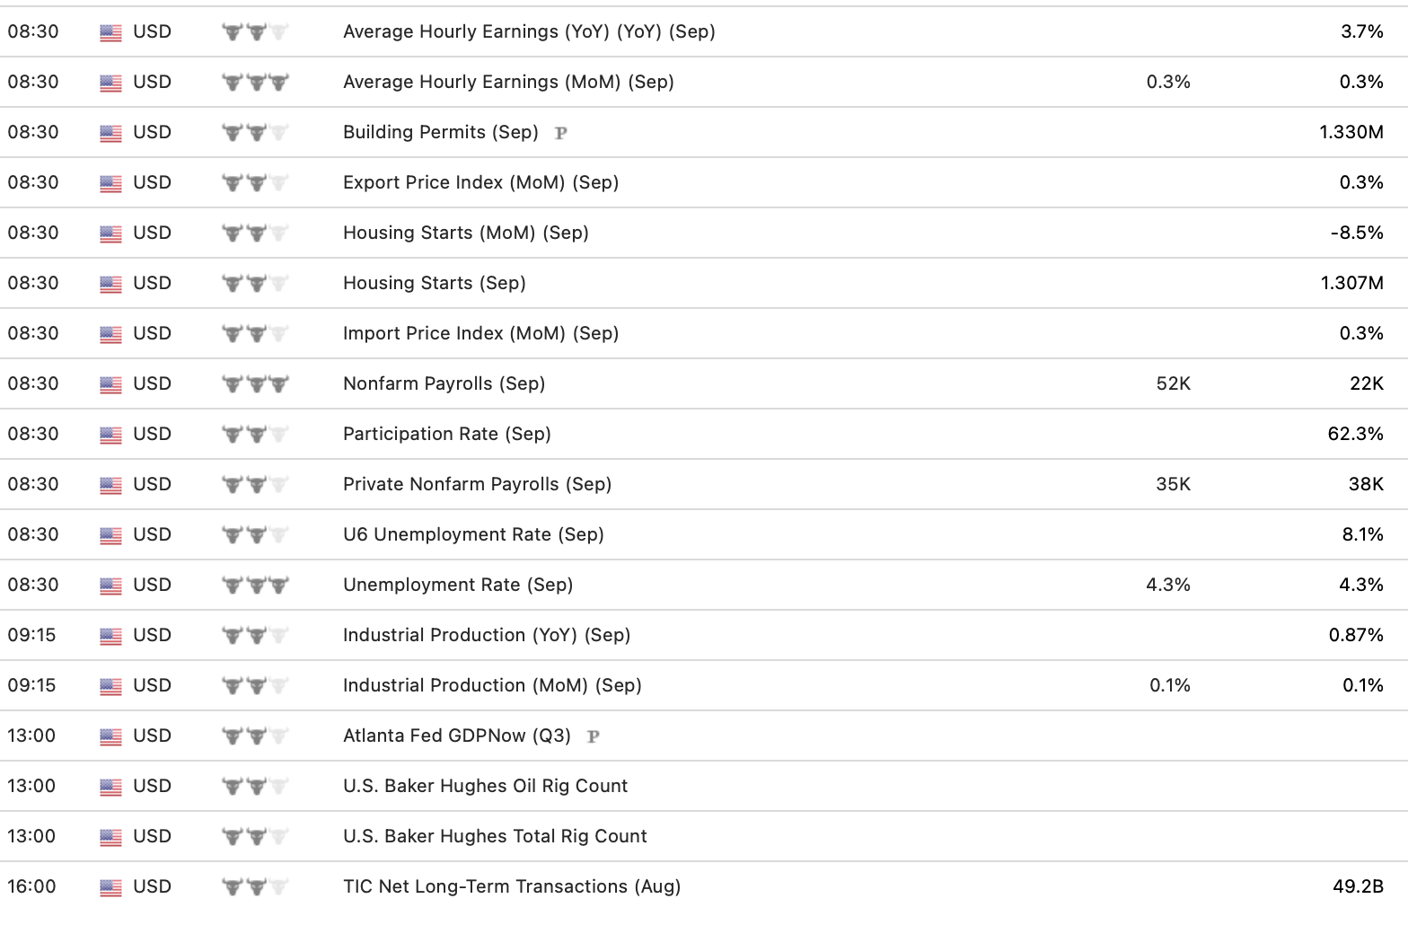Screen dimensions: 1408x925
Task: View the U.S. Baker Hughes Total Rig Count event
Action: [495, 836]
